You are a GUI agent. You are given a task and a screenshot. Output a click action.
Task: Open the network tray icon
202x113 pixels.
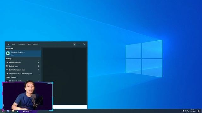tap(188, 111)
